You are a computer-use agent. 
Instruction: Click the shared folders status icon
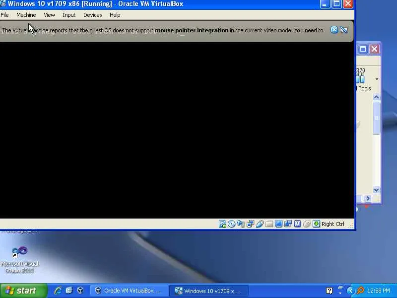click(x=269, y=224)
